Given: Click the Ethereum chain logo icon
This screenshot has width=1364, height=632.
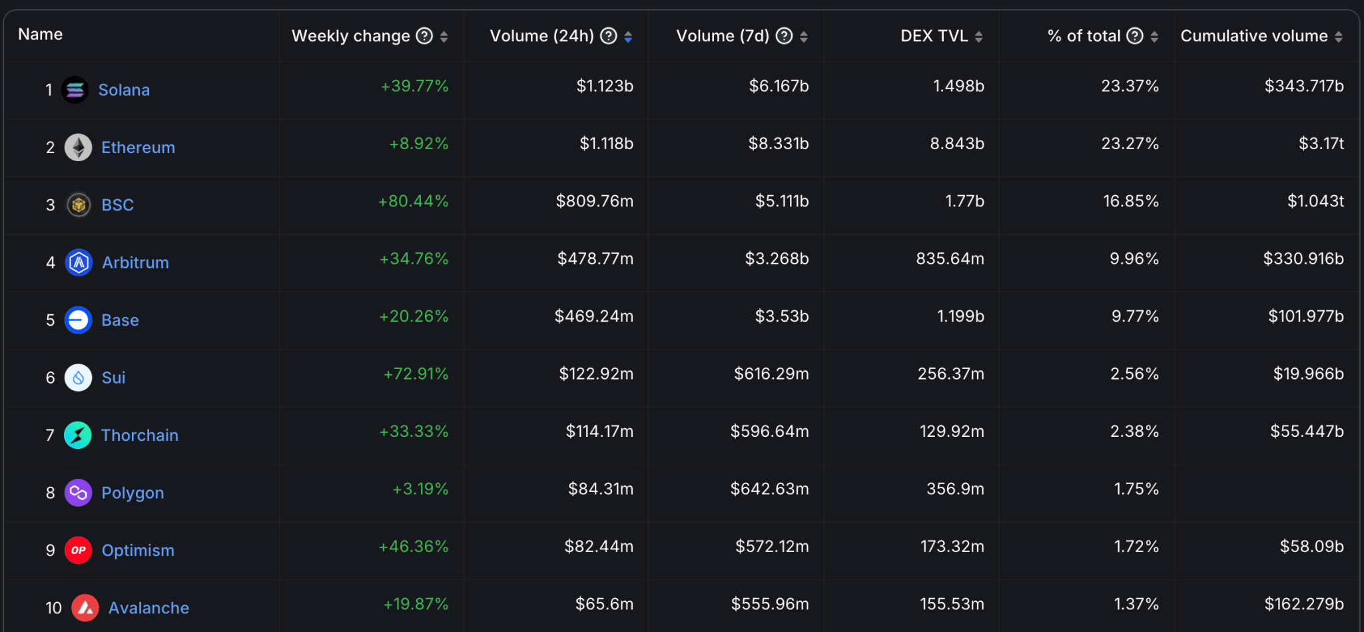Looking at the screenshot, I should (78, 147).
